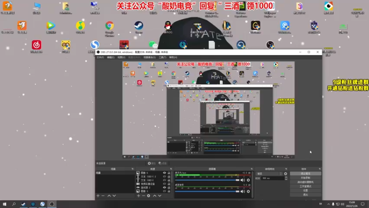Pop out the Controls dock panel
This screenshot has width=369, height=208.
pyautogui.click(x=320, y=169)
